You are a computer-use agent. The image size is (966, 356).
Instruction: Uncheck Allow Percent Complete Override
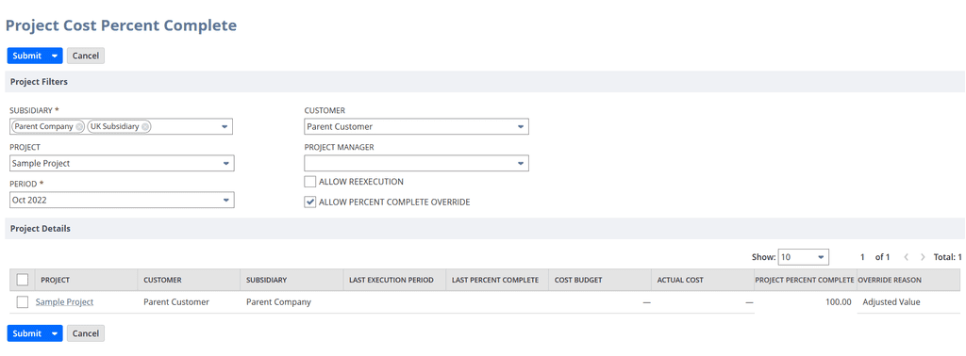(x=309, y=202)
